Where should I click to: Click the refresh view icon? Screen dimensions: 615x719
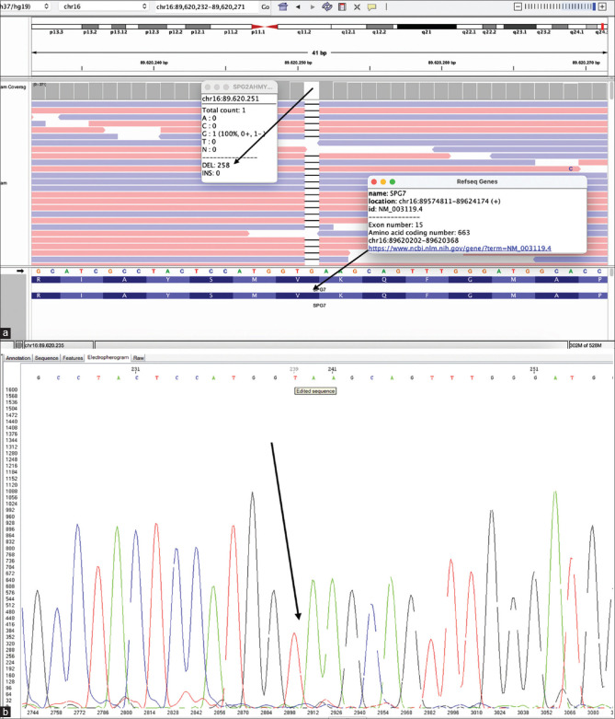tap(327, 6)
